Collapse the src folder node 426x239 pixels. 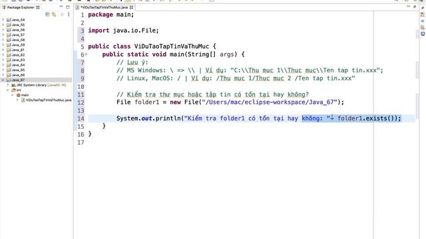(8, 90)
